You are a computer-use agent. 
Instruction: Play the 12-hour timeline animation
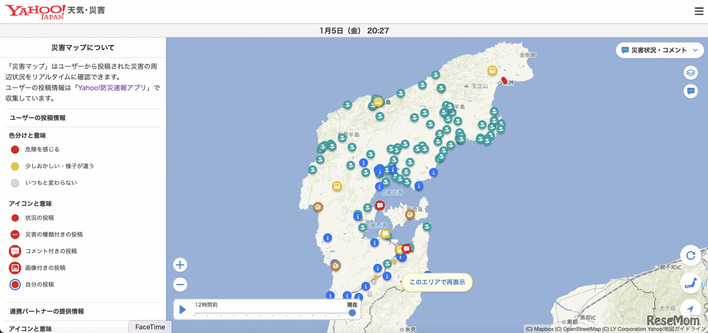(183, 310)
